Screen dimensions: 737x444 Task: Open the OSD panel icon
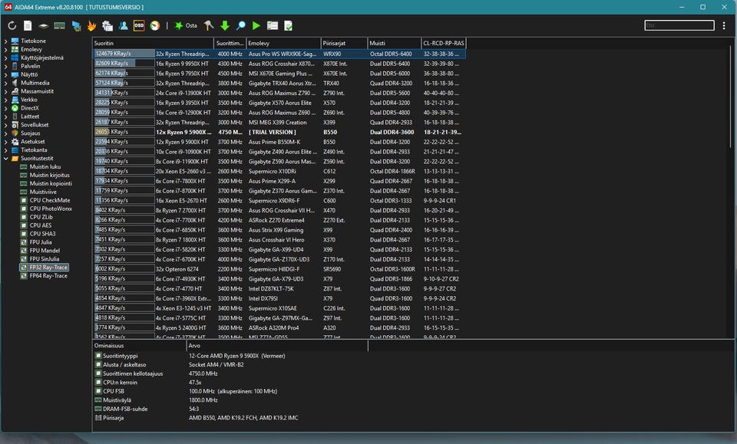pyautogui.click(x=139, y=25)
